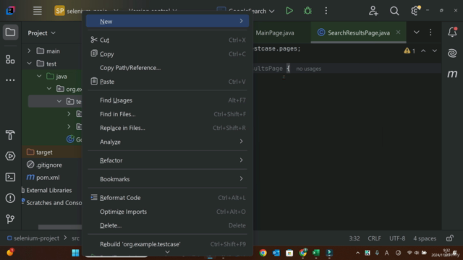Select Find Usages
The height and width of the screenshot is (260, 463).
(167, 100)
